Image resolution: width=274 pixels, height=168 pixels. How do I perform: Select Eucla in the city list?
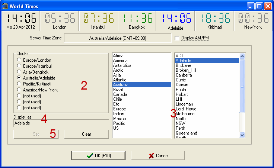point(207,90)
